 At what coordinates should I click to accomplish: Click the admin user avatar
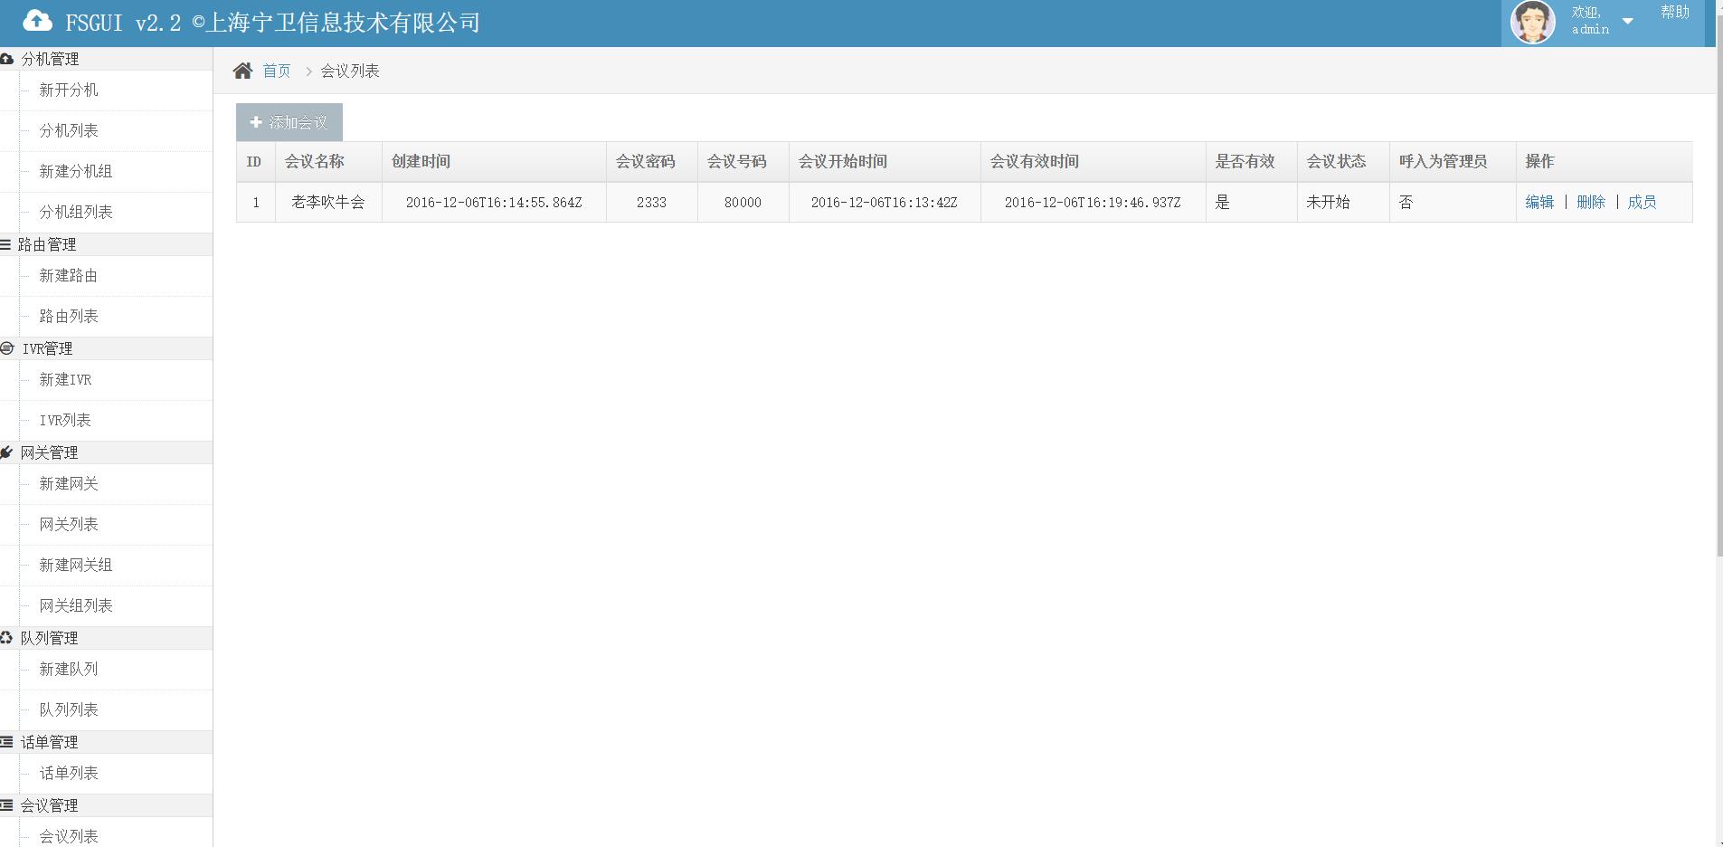click(x=1532, y=23)
